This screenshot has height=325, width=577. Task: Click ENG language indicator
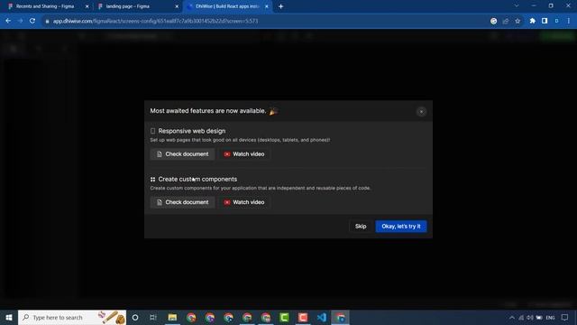[550, 317]
